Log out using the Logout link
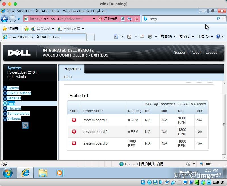Screen dimensions: 227x186 pyautogui.click(x=211, y=53)
